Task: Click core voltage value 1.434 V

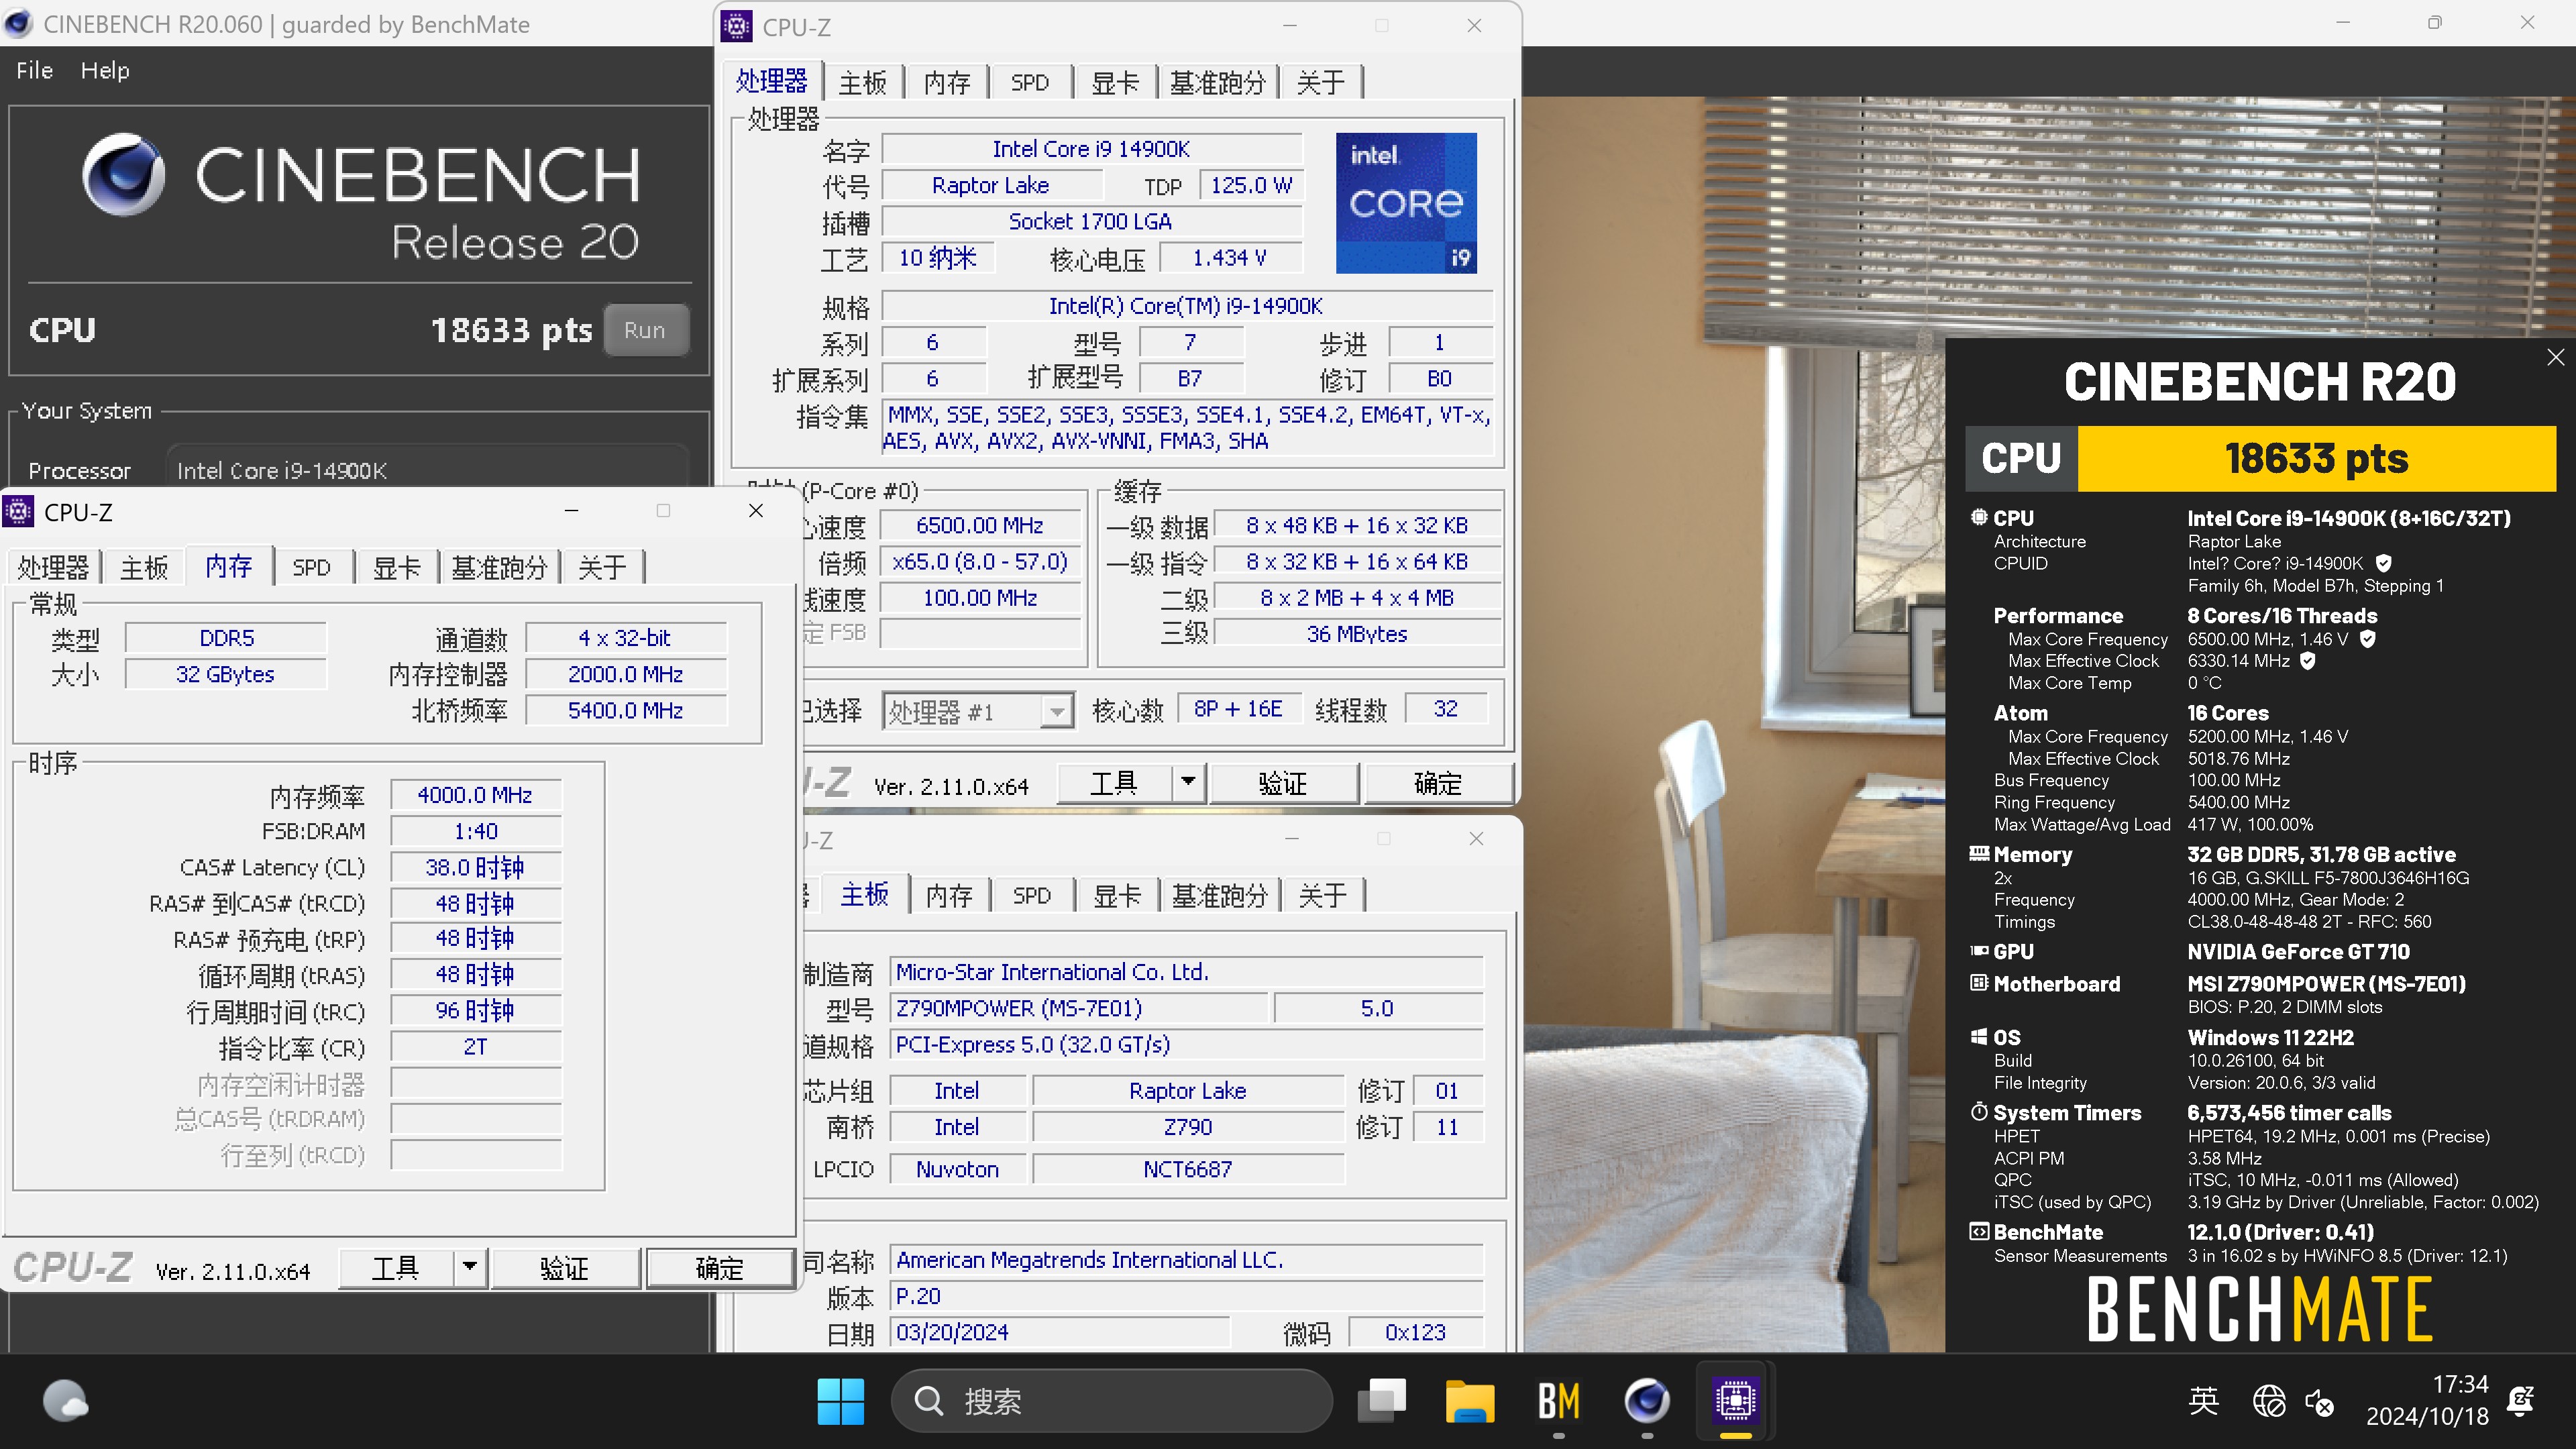Action: coord(1230,258)
